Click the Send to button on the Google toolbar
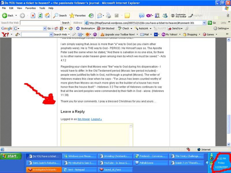The height and width of the screenshot is (173, 231). click(x=175, y=28)
